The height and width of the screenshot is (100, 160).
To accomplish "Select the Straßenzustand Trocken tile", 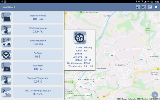I will pyautogui.click(x=38, y=42).
